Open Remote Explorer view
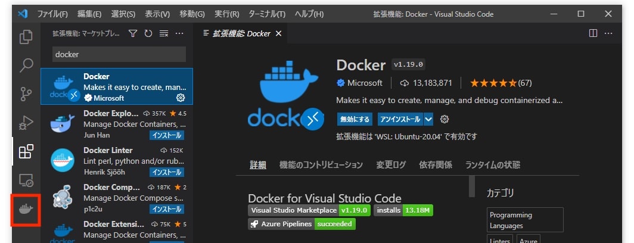 tap(26, 180)
